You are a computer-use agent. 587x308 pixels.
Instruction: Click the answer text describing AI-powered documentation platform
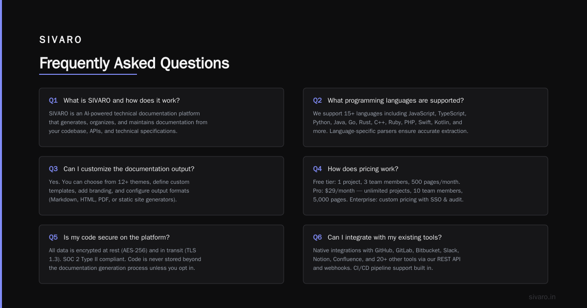coord(128,122)
